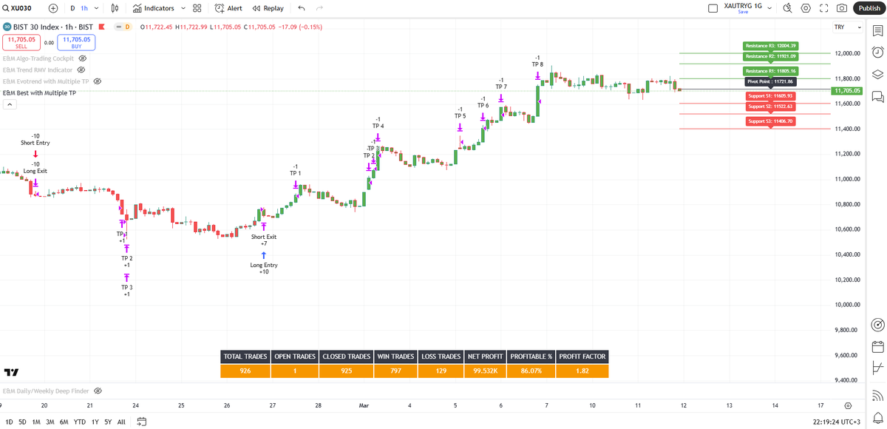887x429 pixels.
Task: Open the go to date calendar icon
Action: 142,422
